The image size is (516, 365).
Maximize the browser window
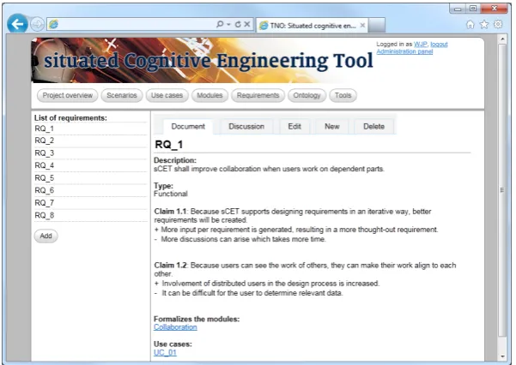(473, 9)
